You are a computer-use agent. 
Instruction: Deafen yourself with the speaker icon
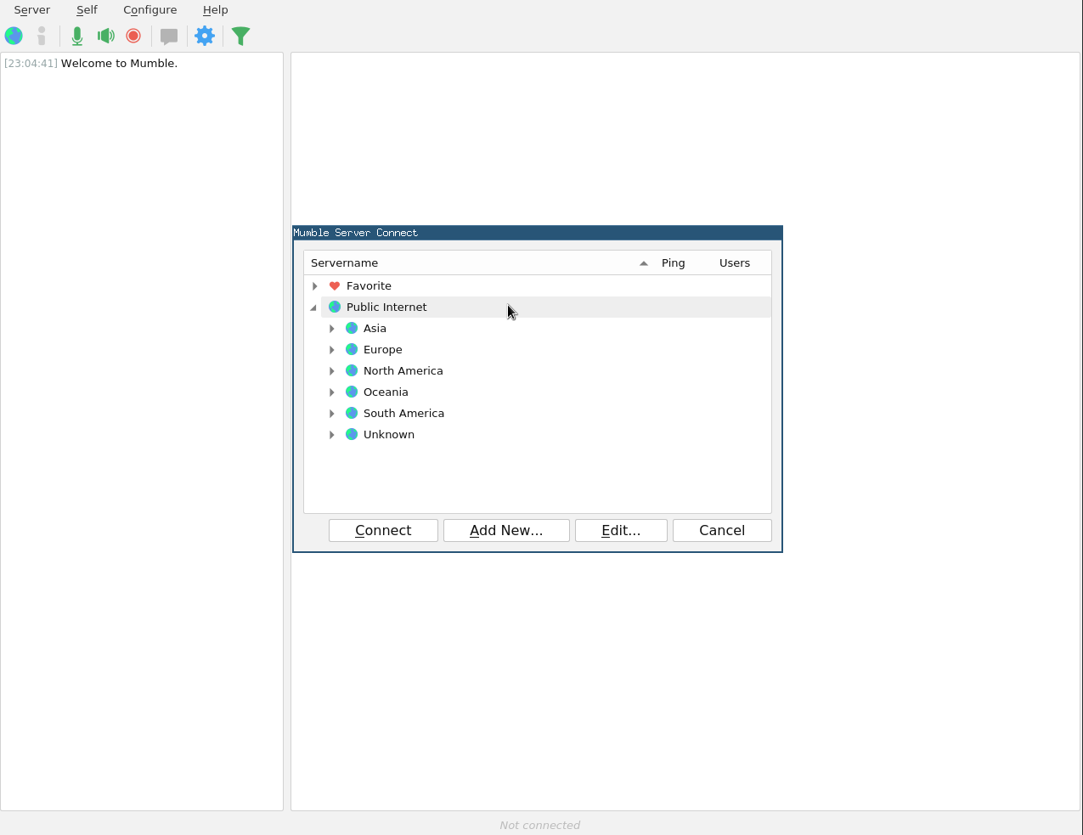point(106,36)
